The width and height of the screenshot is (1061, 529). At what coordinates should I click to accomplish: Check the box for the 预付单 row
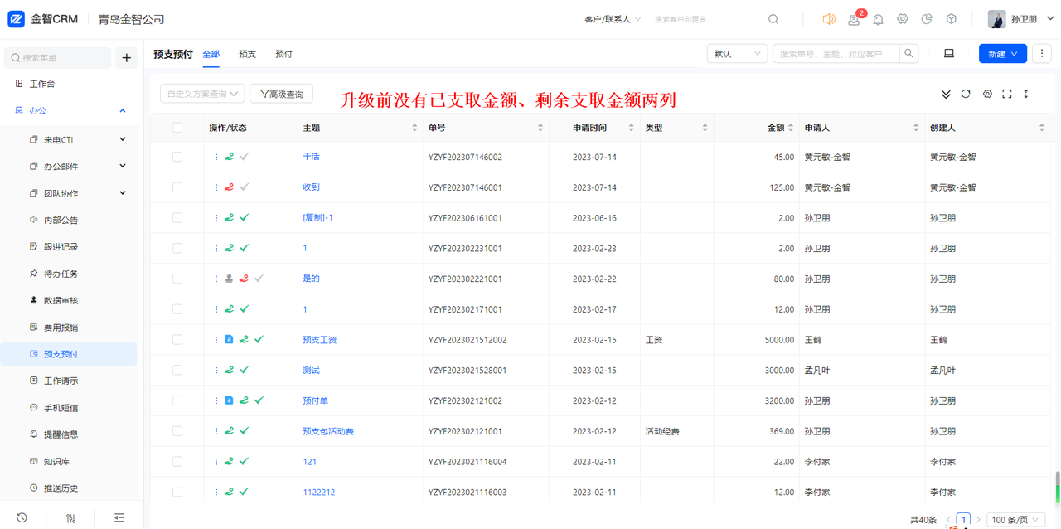coord(177,400)
